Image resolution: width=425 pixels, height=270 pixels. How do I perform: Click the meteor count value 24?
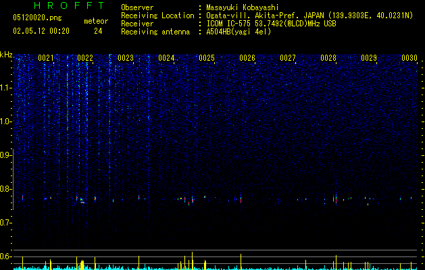(98, 31)
